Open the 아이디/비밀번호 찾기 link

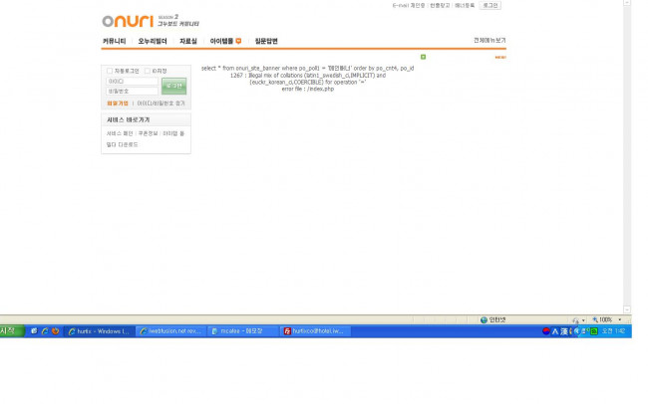(162, 103)
